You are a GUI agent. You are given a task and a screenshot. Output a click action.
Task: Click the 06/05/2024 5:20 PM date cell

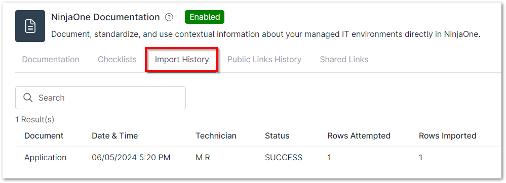pos(131,158)
